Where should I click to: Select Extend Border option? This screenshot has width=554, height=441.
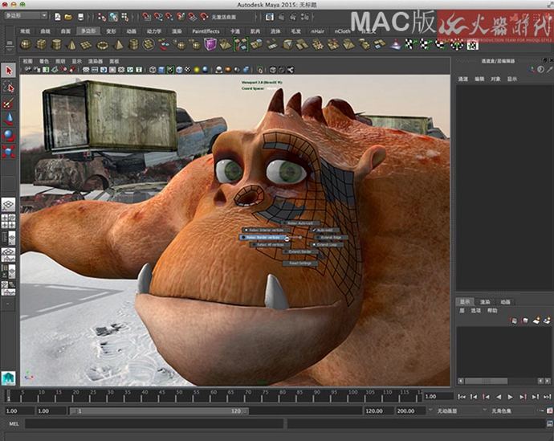[x=299, y=251]
